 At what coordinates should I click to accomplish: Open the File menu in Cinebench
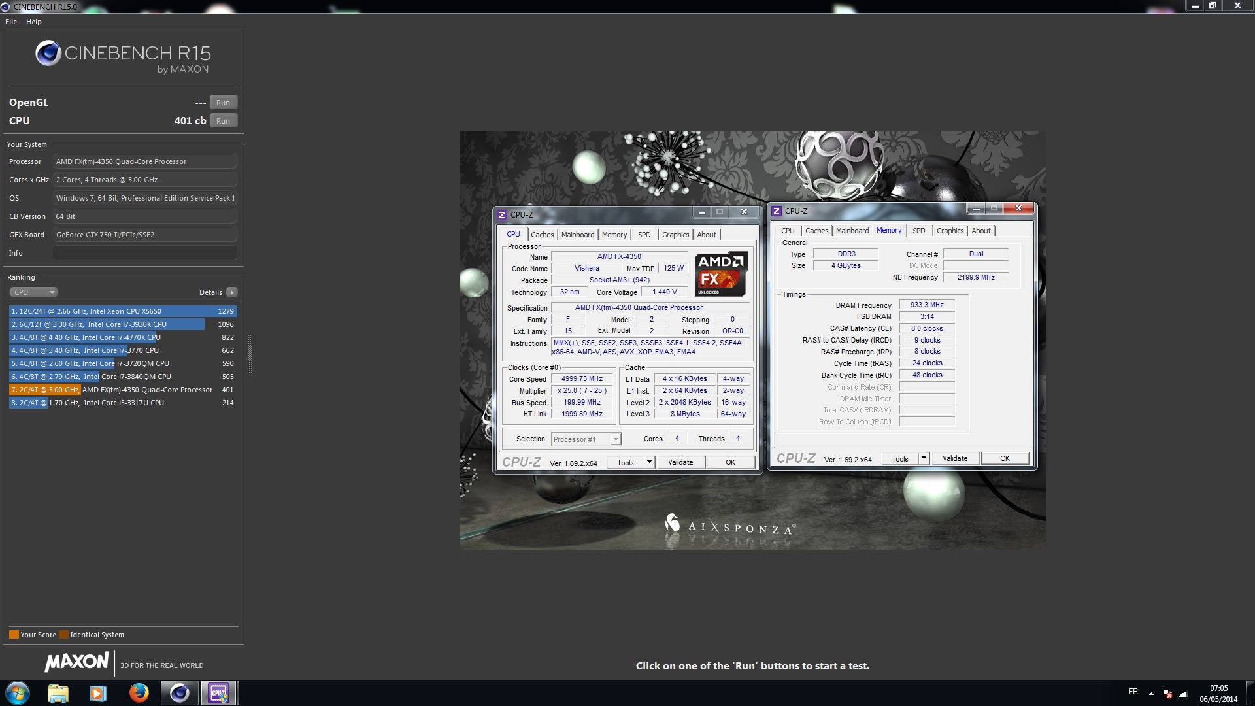coord(11,22)
